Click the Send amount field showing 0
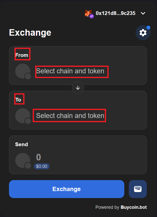This screenshot has height=217, width=157. (x=38, y=157)
